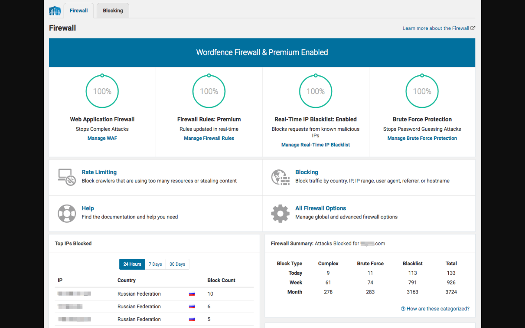Screen dimensions: 525x328
Task: Open the Blocking options title link
Action: tap(307, 172)
